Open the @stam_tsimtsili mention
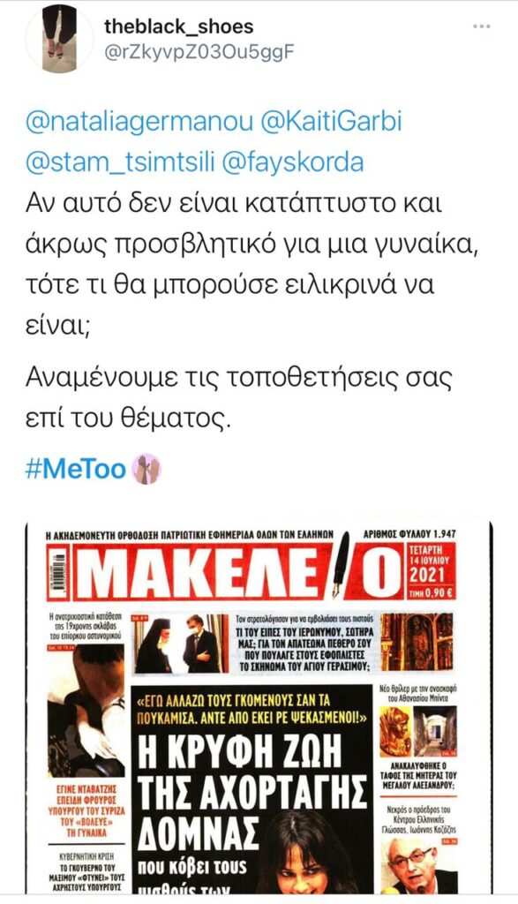518x904 pixels. point(120,162)
